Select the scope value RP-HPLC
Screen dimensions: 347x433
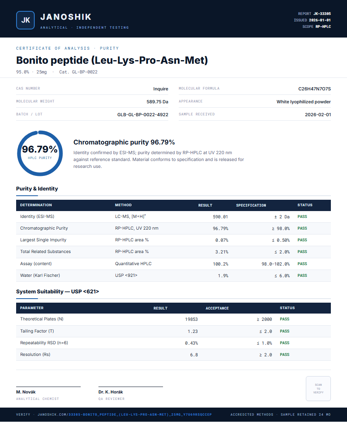[323, 27]
